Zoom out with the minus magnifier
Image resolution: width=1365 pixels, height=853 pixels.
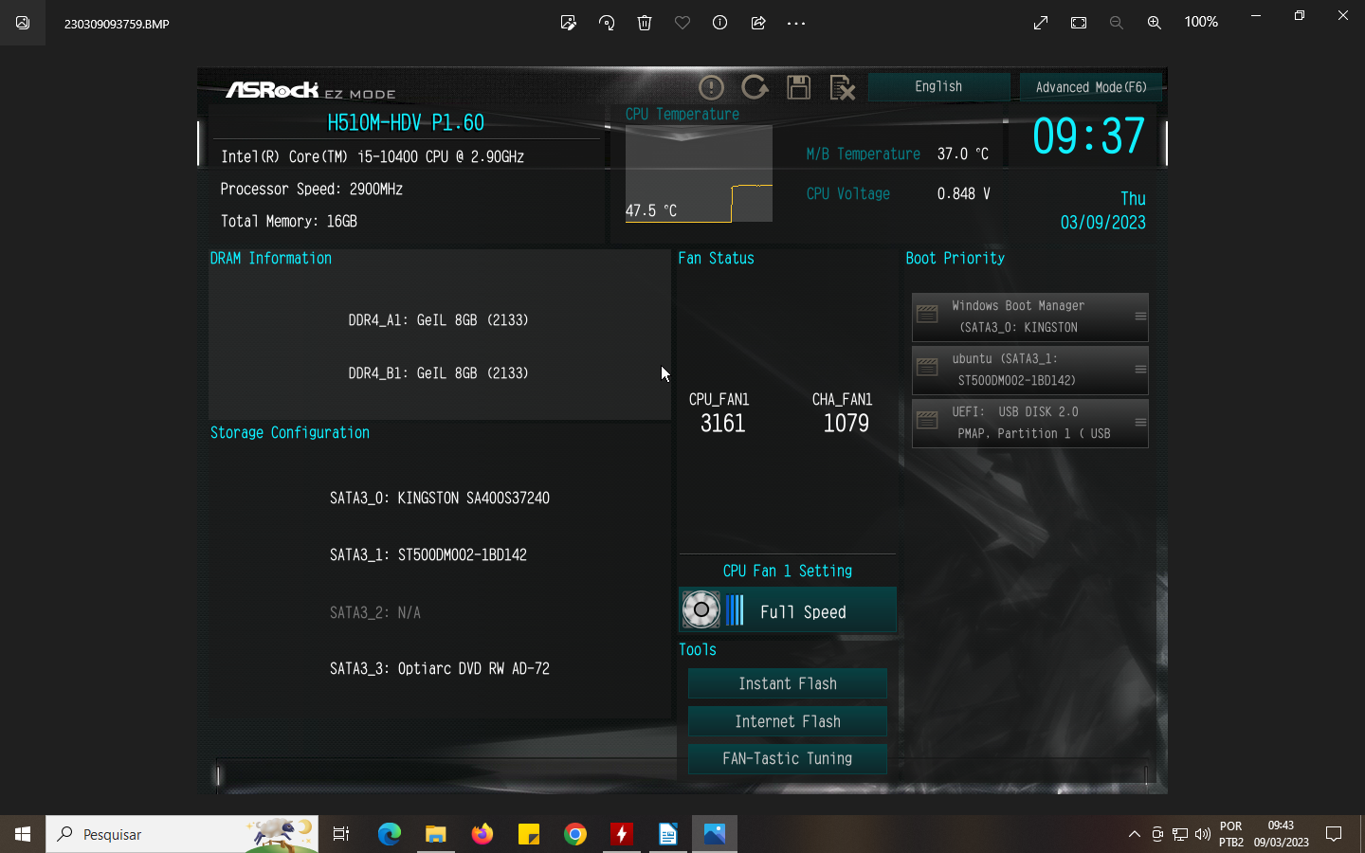pos(1117,23)
